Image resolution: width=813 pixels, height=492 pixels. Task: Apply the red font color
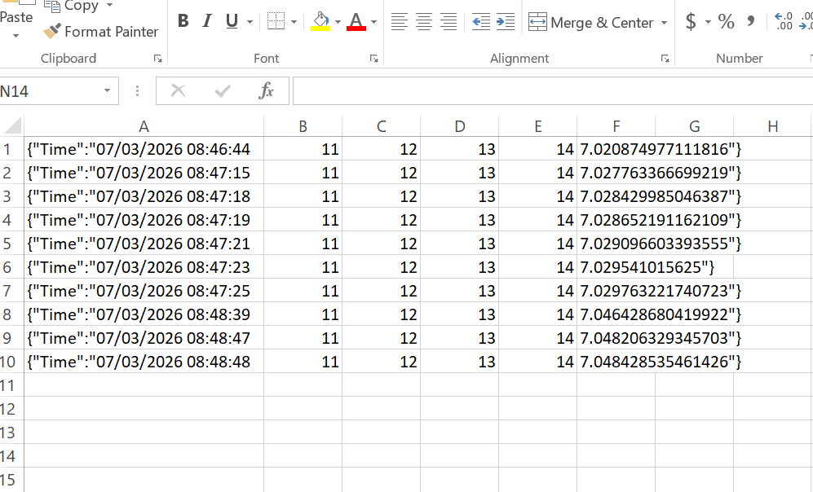356,22
